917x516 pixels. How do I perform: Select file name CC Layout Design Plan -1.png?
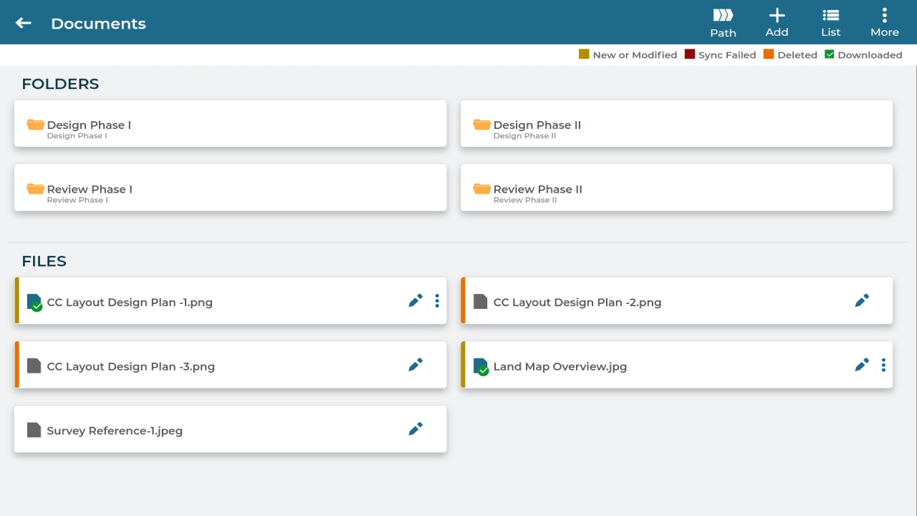tap(130, 302)
